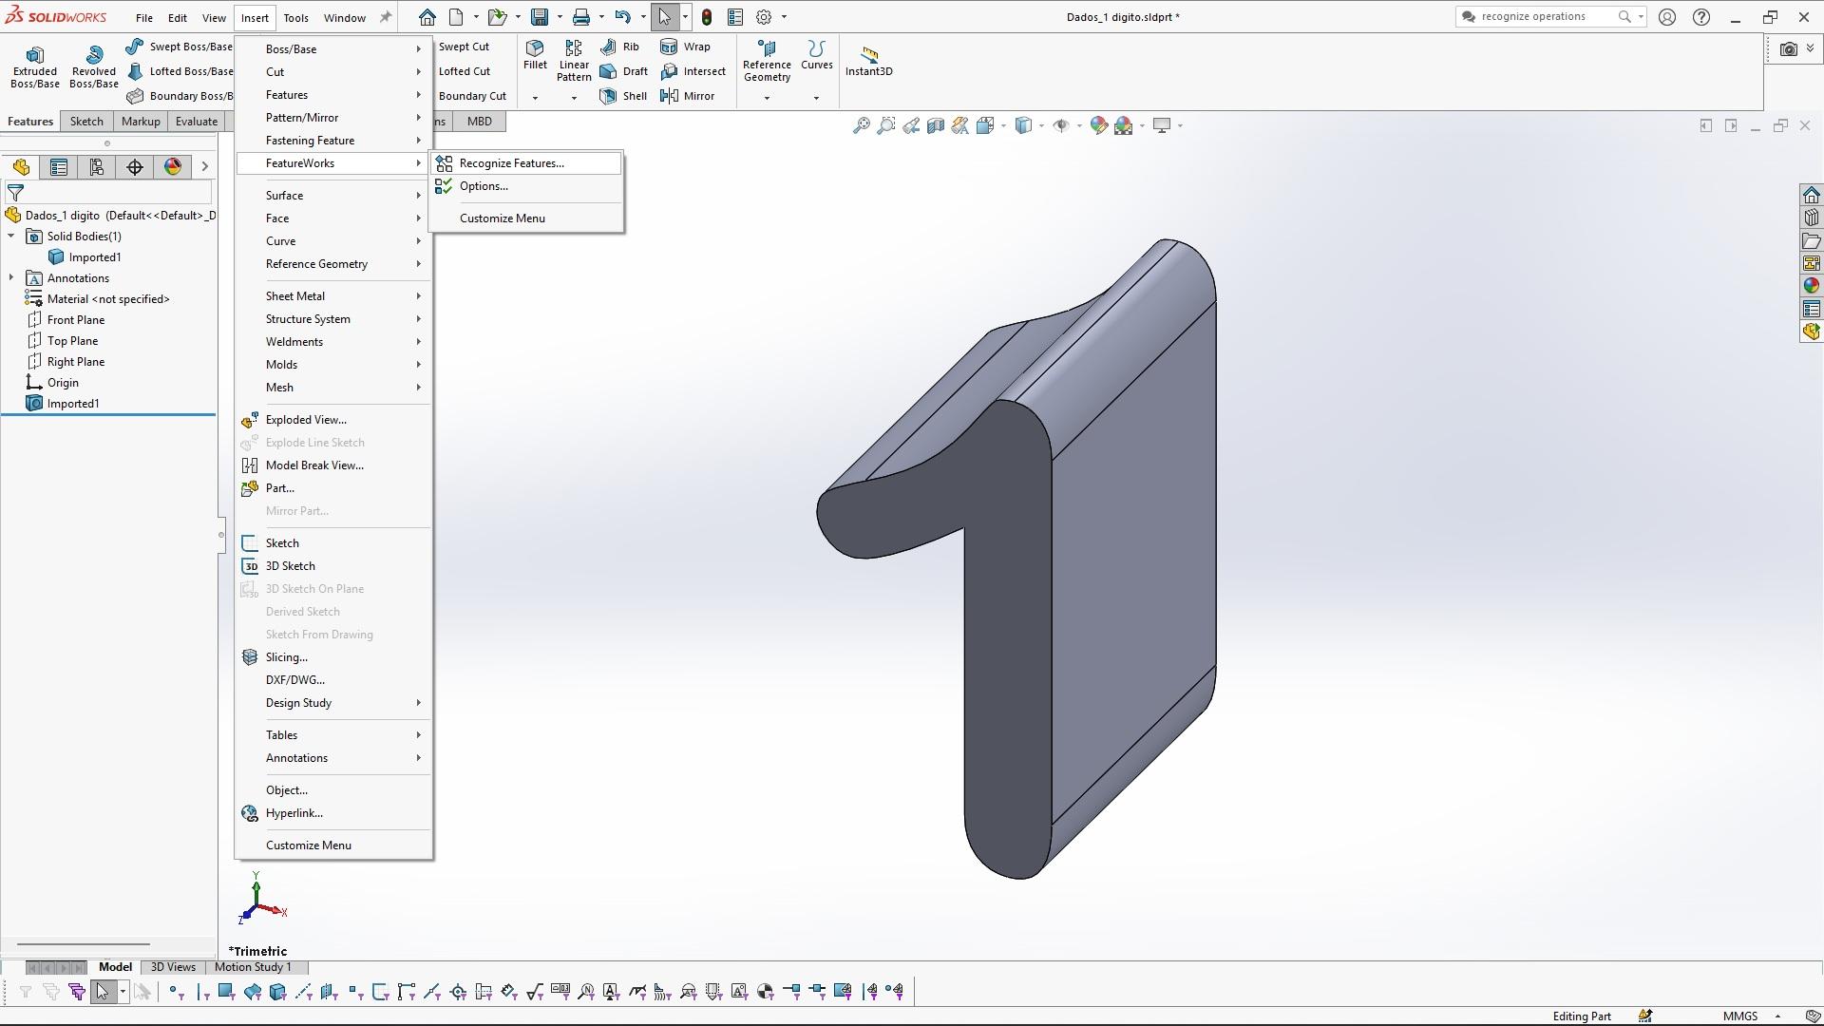Image resolution: width=1824 pixels, height=1026 pixels.
Task: Click the Home icon in the top toolbar
Action: click(427, 17)
